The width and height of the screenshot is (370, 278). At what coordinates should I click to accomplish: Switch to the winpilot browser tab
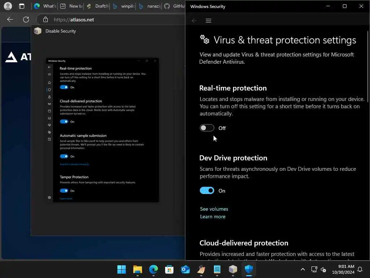(x=124, y=6)
